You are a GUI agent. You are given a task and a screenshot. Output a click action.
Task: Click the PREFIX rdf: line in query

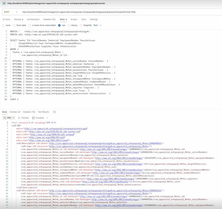pos(44,35)
